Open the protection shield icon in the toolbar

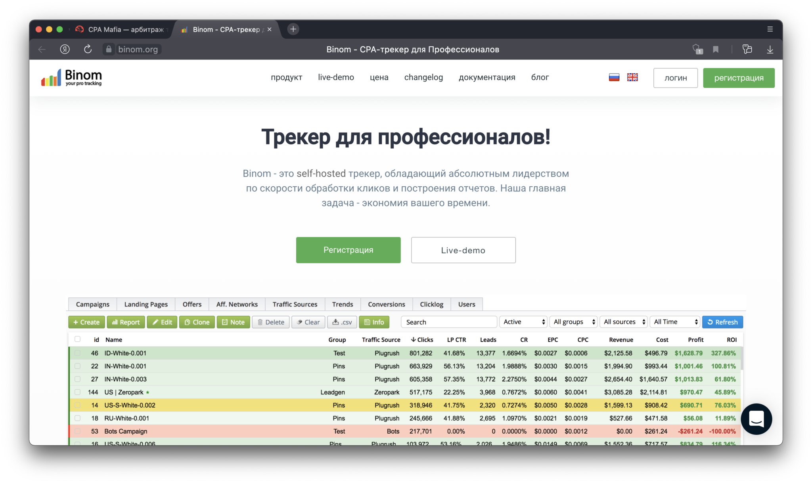click(697, 49)
